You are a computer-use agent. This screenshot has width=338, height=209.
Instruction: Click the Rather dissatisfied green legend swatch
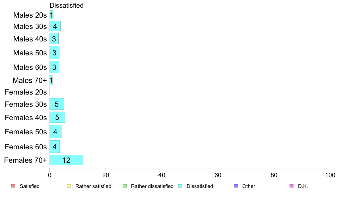coord(125,186)
